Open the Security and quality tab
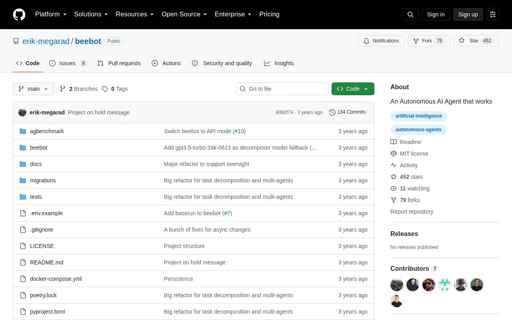Image resolution: width=512 pixels, height=320 pixels. pos(222,63)
